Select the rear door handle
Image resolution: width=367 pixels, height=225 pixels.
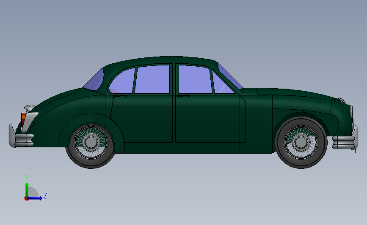120,95
